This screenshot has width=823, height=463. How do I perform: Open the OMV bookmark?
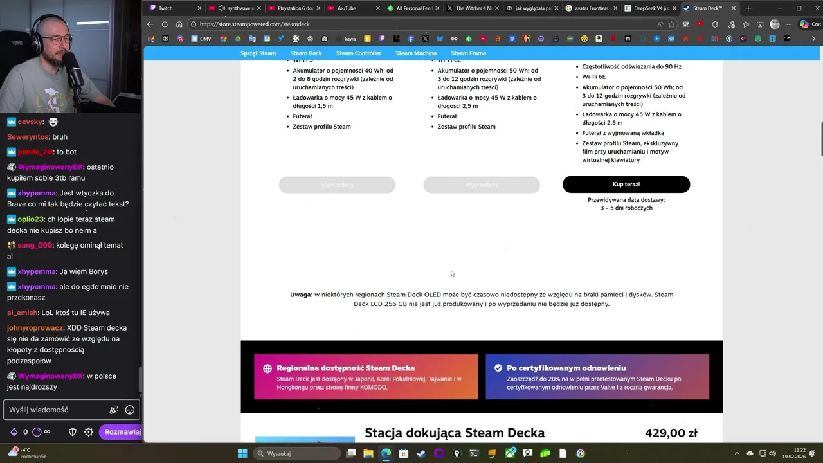pyautogui.click(x=201, y=39)
